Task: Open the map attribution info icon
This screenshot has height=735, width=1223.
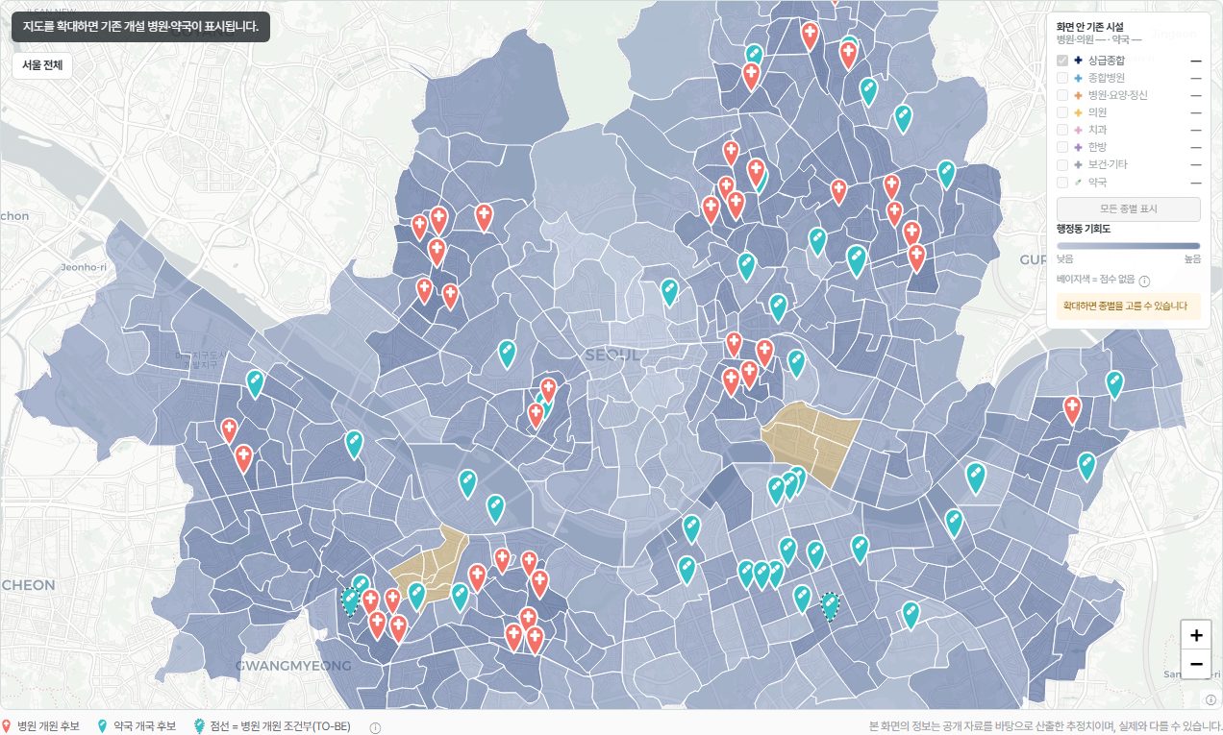Action: coord(1211,699)
